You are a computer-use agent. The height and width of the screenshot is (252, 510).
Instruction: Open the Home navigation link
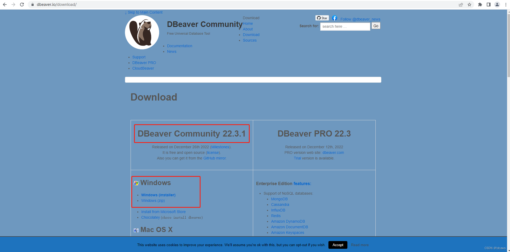[x=248, y=23]
